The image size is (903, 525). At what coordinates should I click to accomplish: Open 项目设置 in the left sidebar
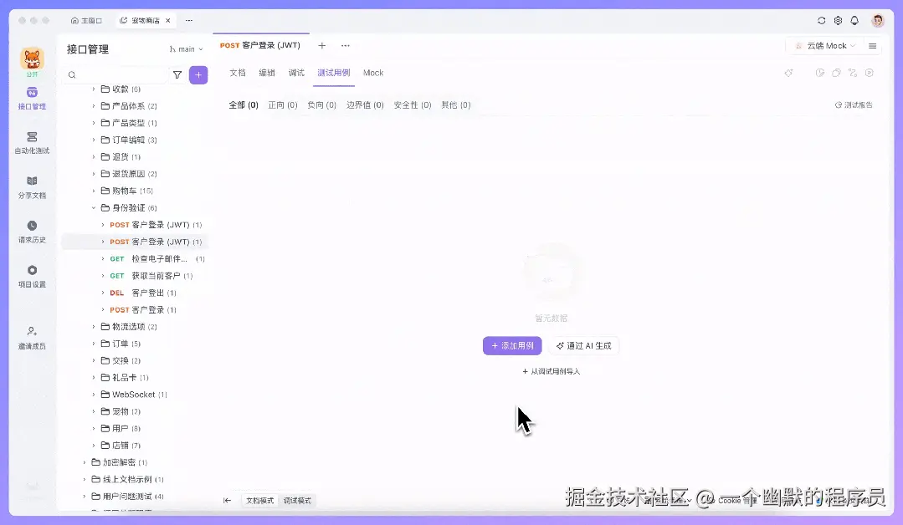[31, 273]
